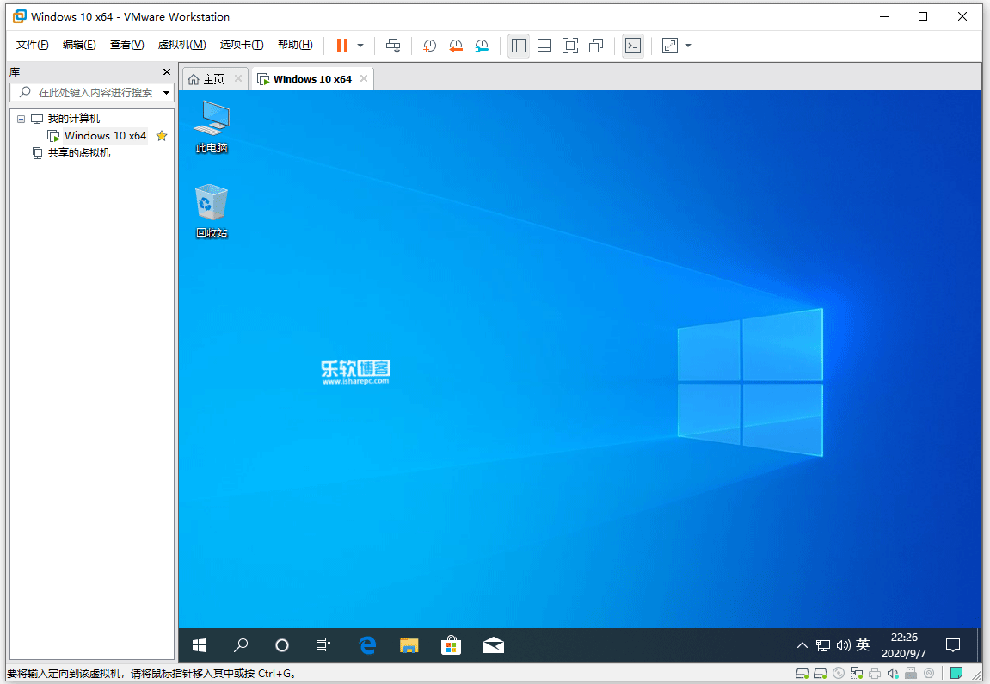Image resolution: width=990 pixels, height=684 pixels.
Task: Show hidden tray icons in guest taskbar
Action: tap(802, 644)
